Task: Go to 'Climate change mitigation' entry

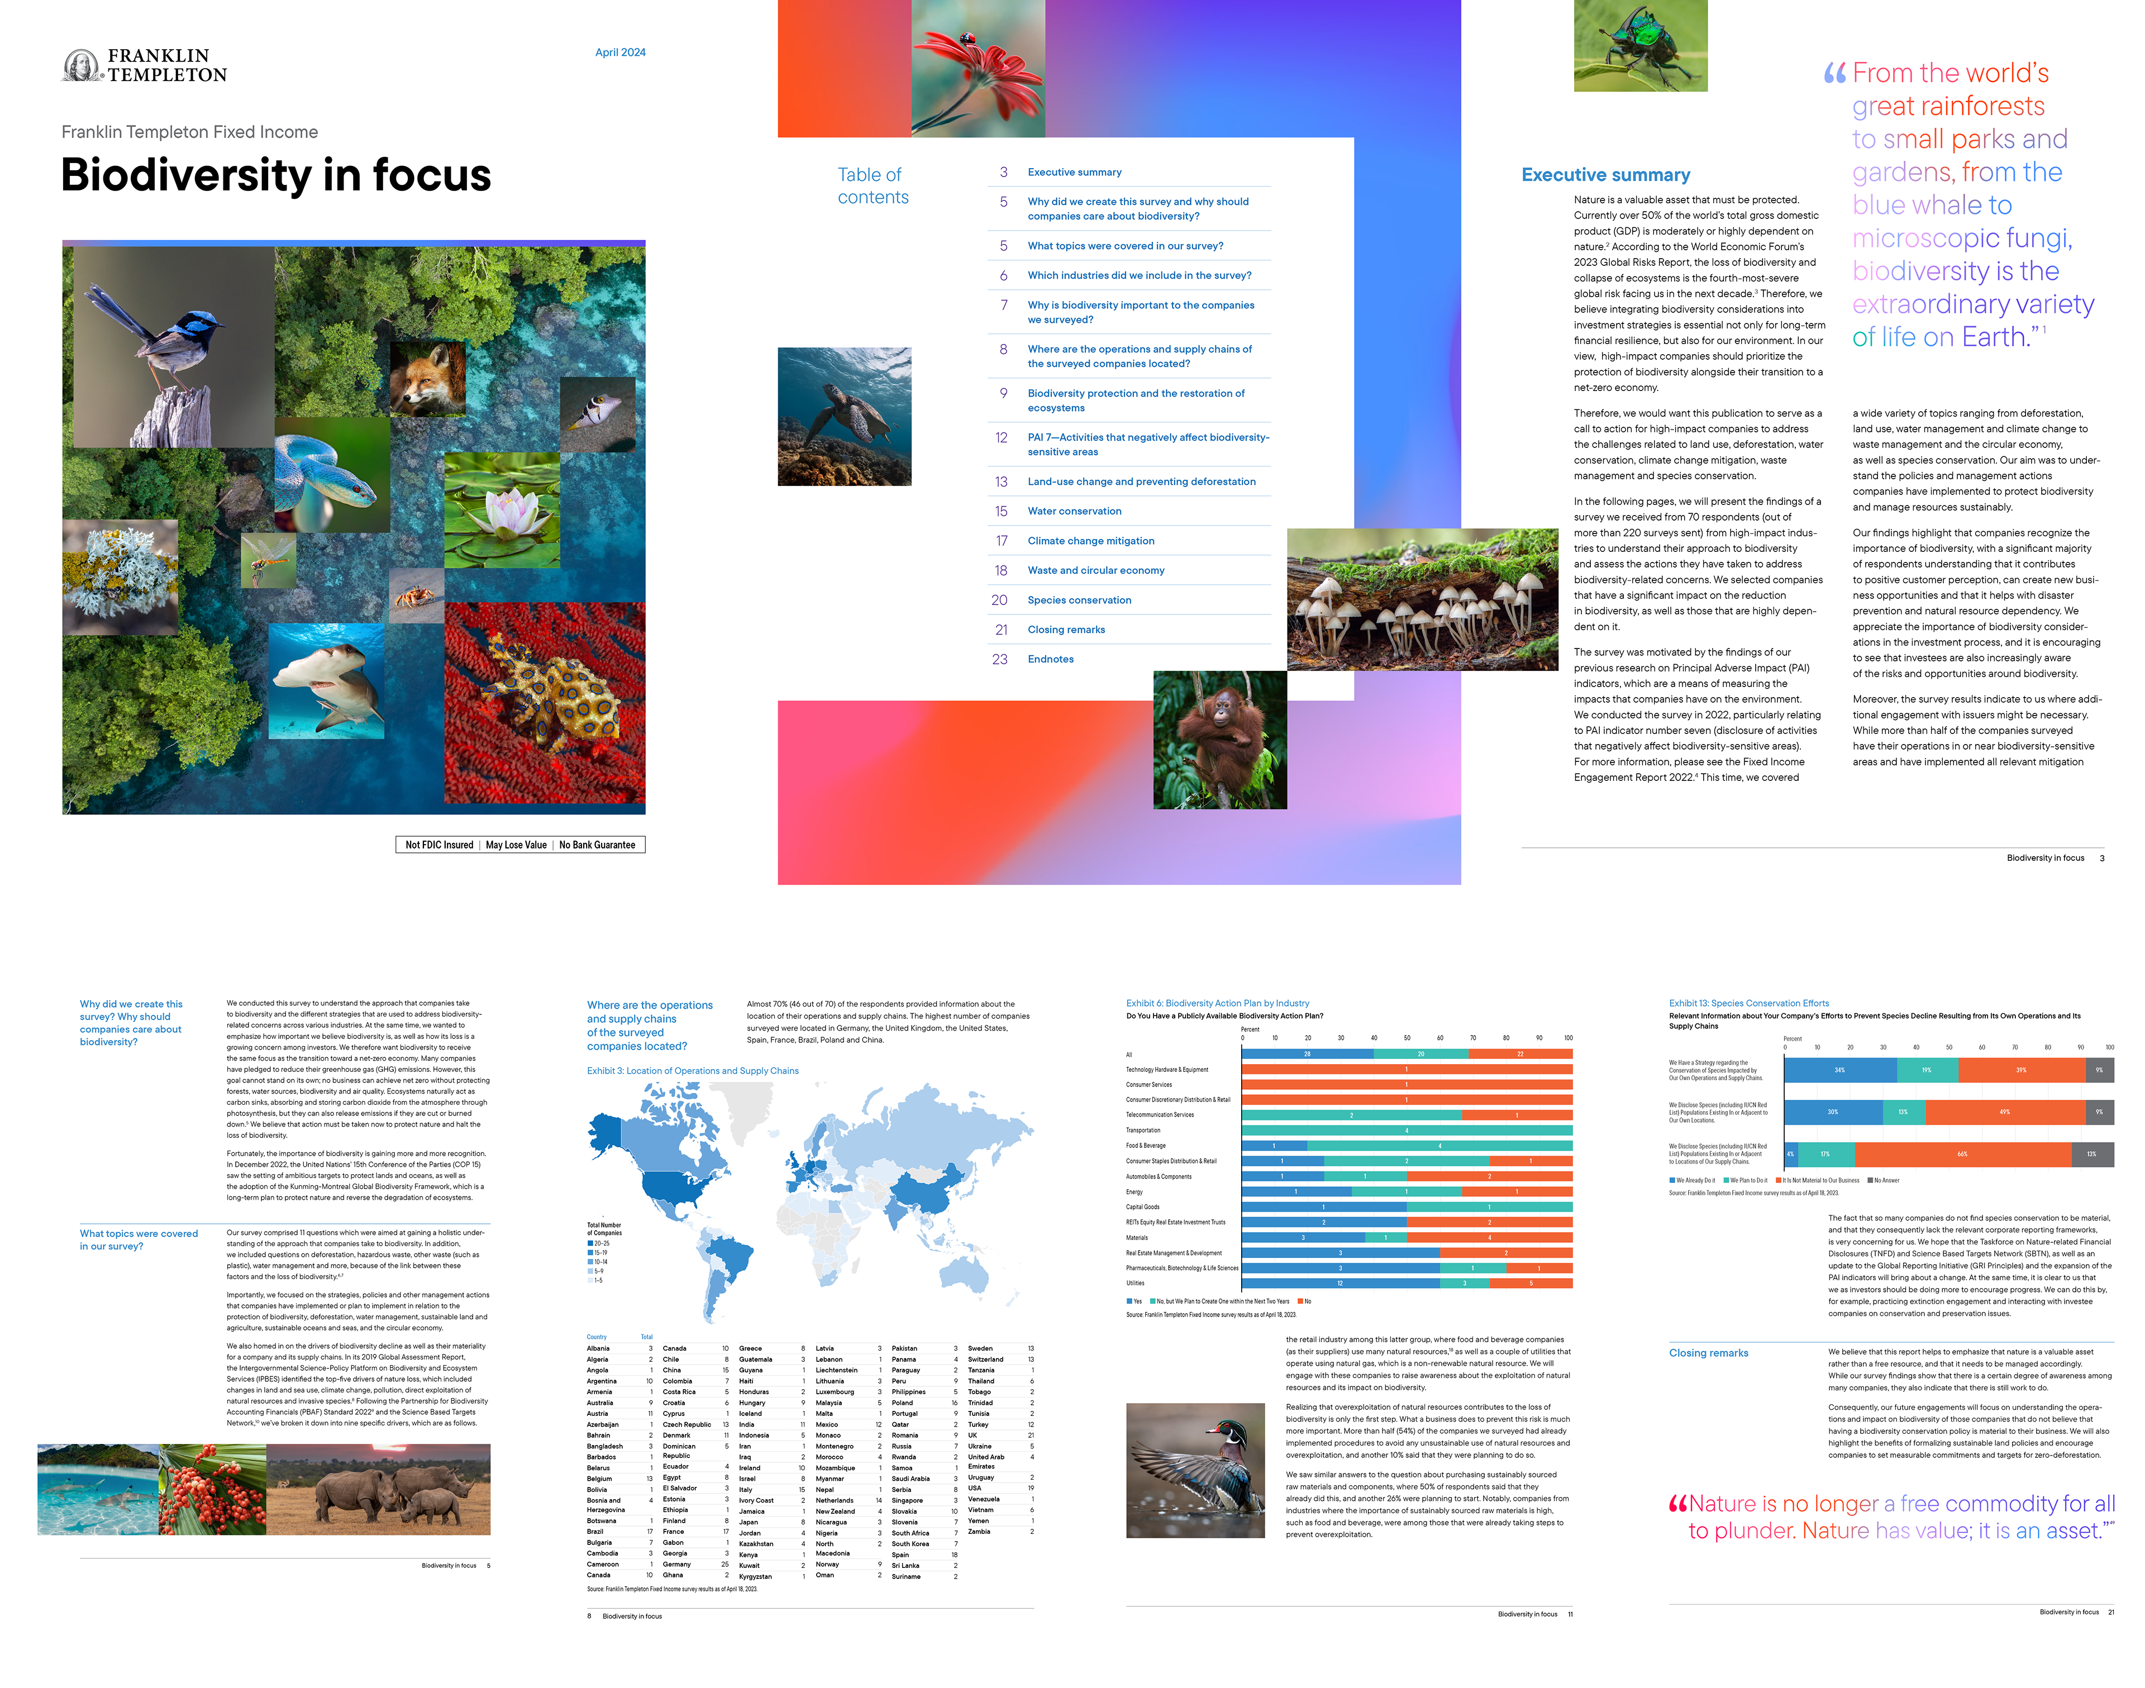Action: [x=1090, y=541]
